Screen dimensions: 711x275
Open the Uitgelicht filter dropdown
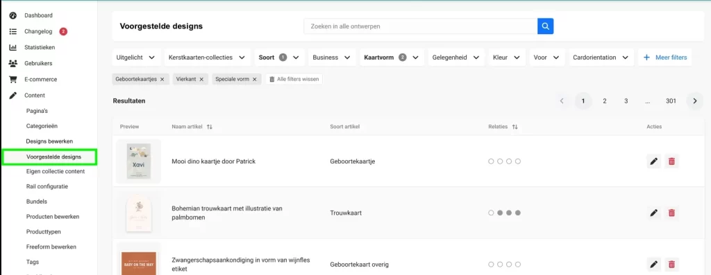tap(136, 57)
